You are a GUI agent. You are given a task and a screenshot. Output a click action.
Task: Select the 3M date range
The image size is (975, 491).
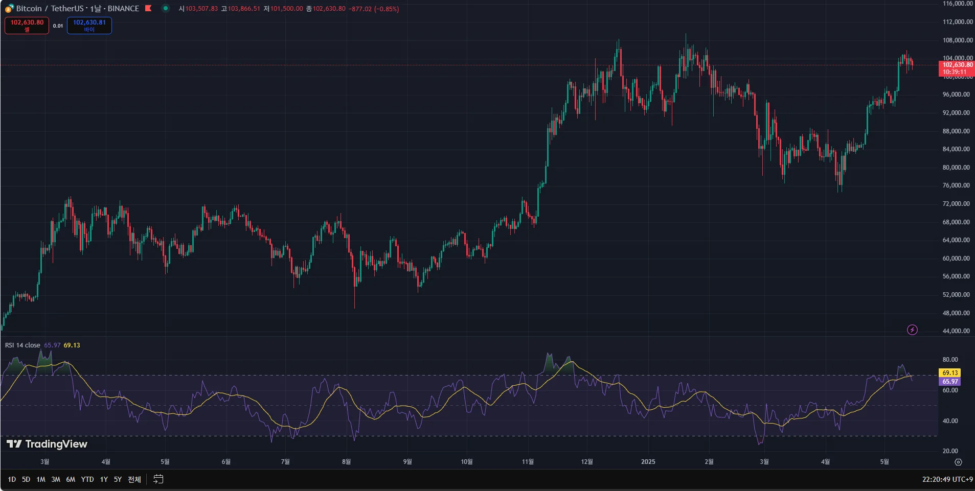56,479
